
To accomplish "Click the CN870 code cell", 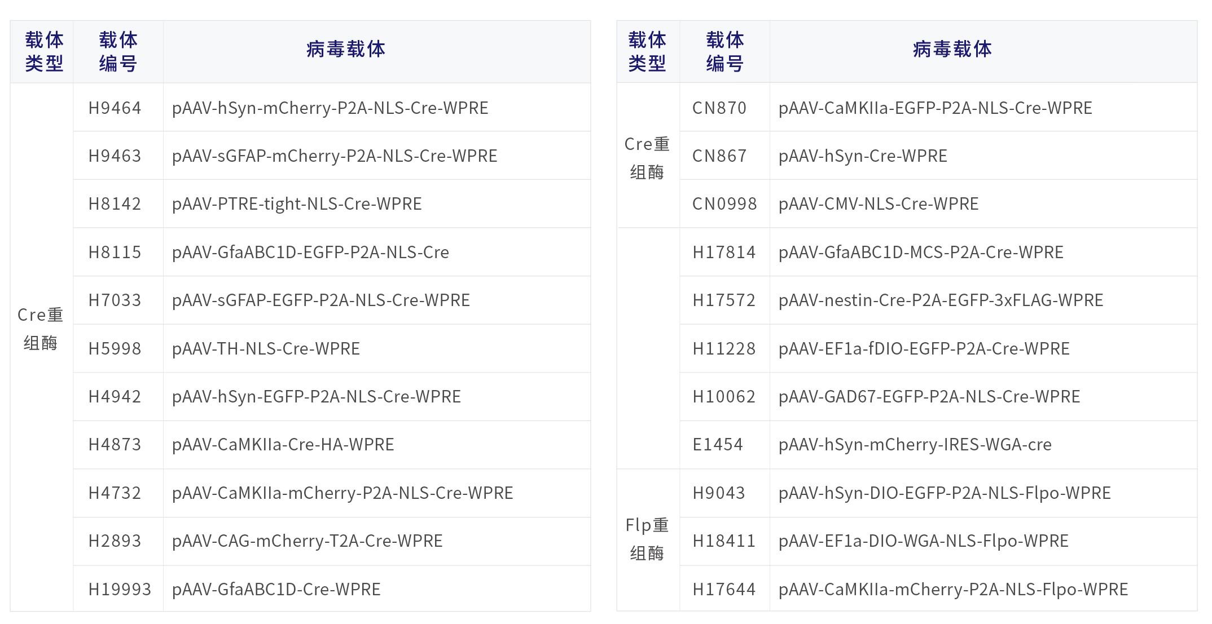I will click(x=719, y=108).
